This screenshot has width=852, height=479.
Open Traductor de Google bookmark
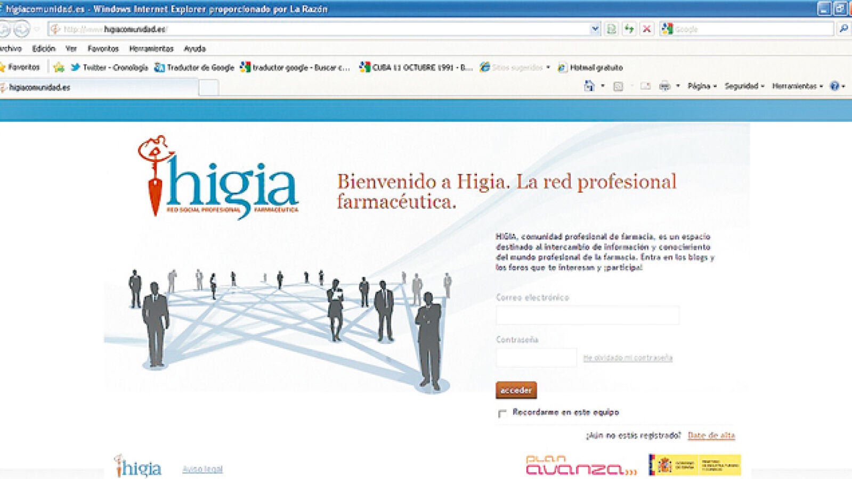(x=194, y=67)
